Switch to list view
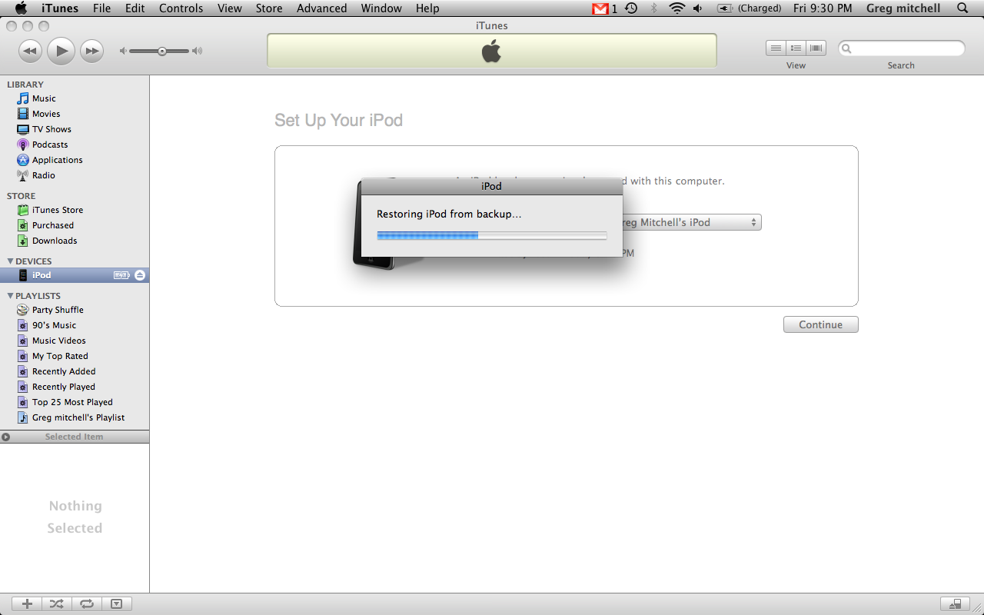This screenshot has width=984, height=615. pyautogui.click(x=776, y=48)
